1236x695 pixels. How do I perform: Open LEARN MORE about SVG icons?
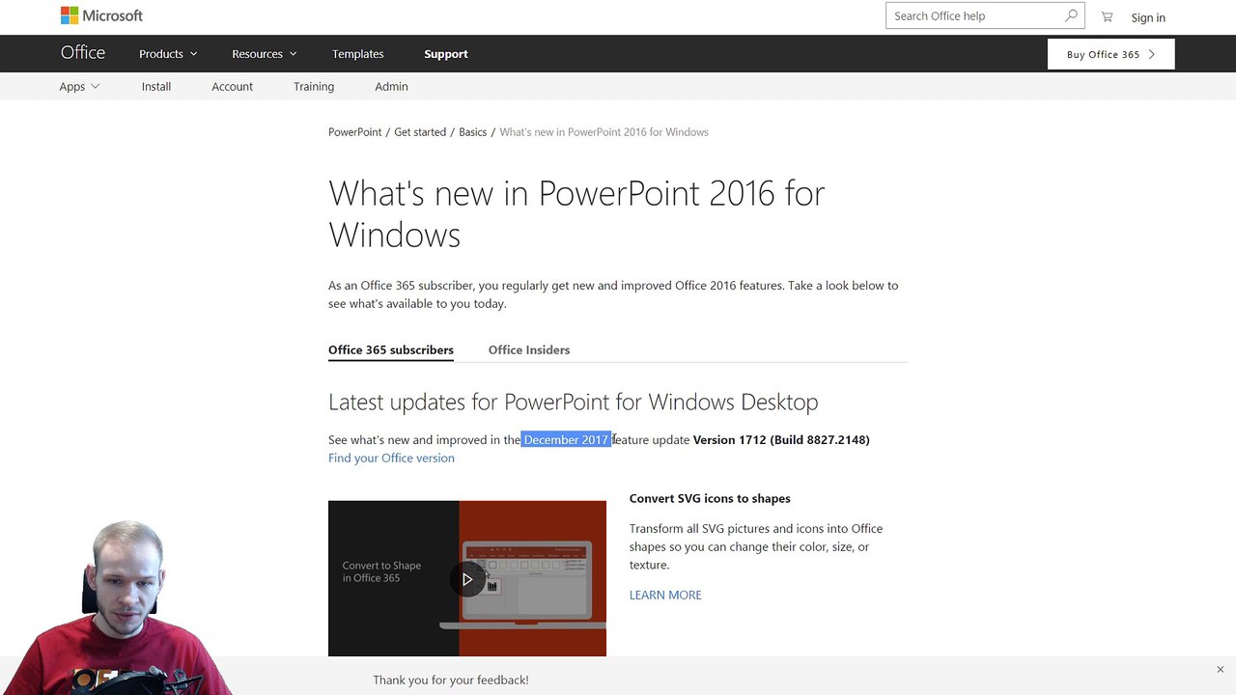tap(665, 596)
